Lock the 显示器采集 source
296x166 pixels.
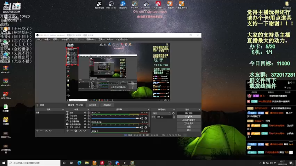88,121
